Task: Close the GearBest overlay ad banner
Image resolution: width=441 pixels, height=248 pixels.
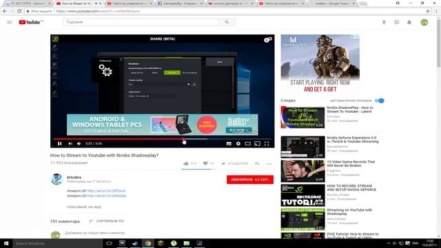Action: pyautogui.click(x=255, y=116)
